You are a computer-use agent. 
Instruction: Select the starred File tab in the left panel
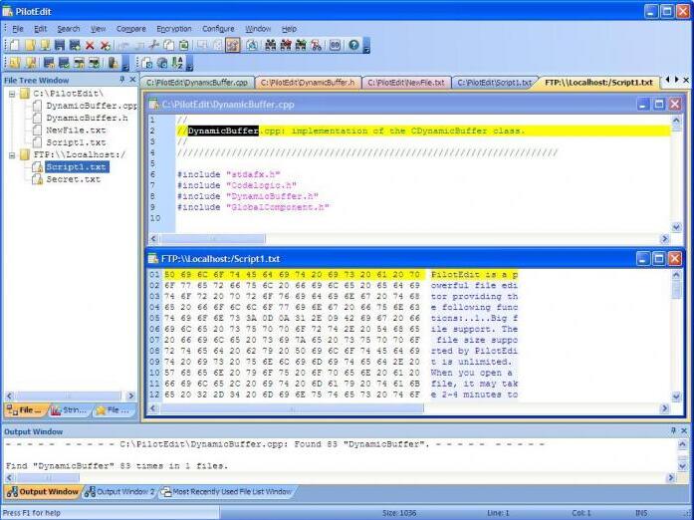[113, 410]
